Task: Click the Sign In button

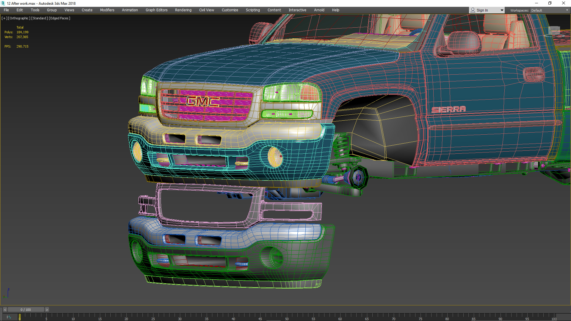Action: coord(482,10)
